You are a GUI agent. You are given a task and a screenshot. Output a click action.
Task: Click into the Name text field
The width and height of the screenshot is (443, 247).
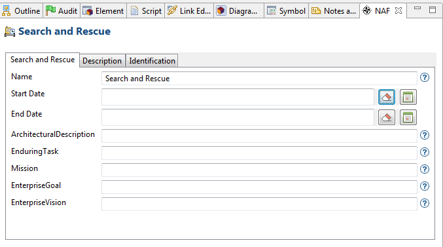(259, 79)
